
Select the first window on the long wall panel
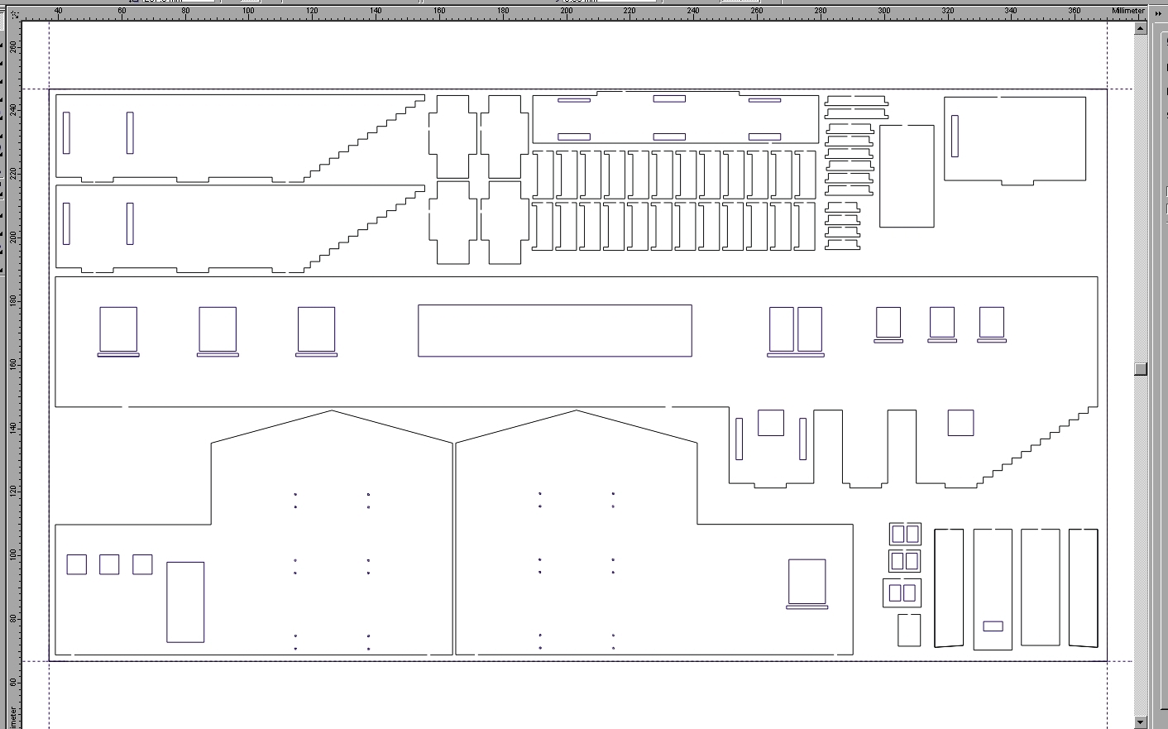pos(118,329)
